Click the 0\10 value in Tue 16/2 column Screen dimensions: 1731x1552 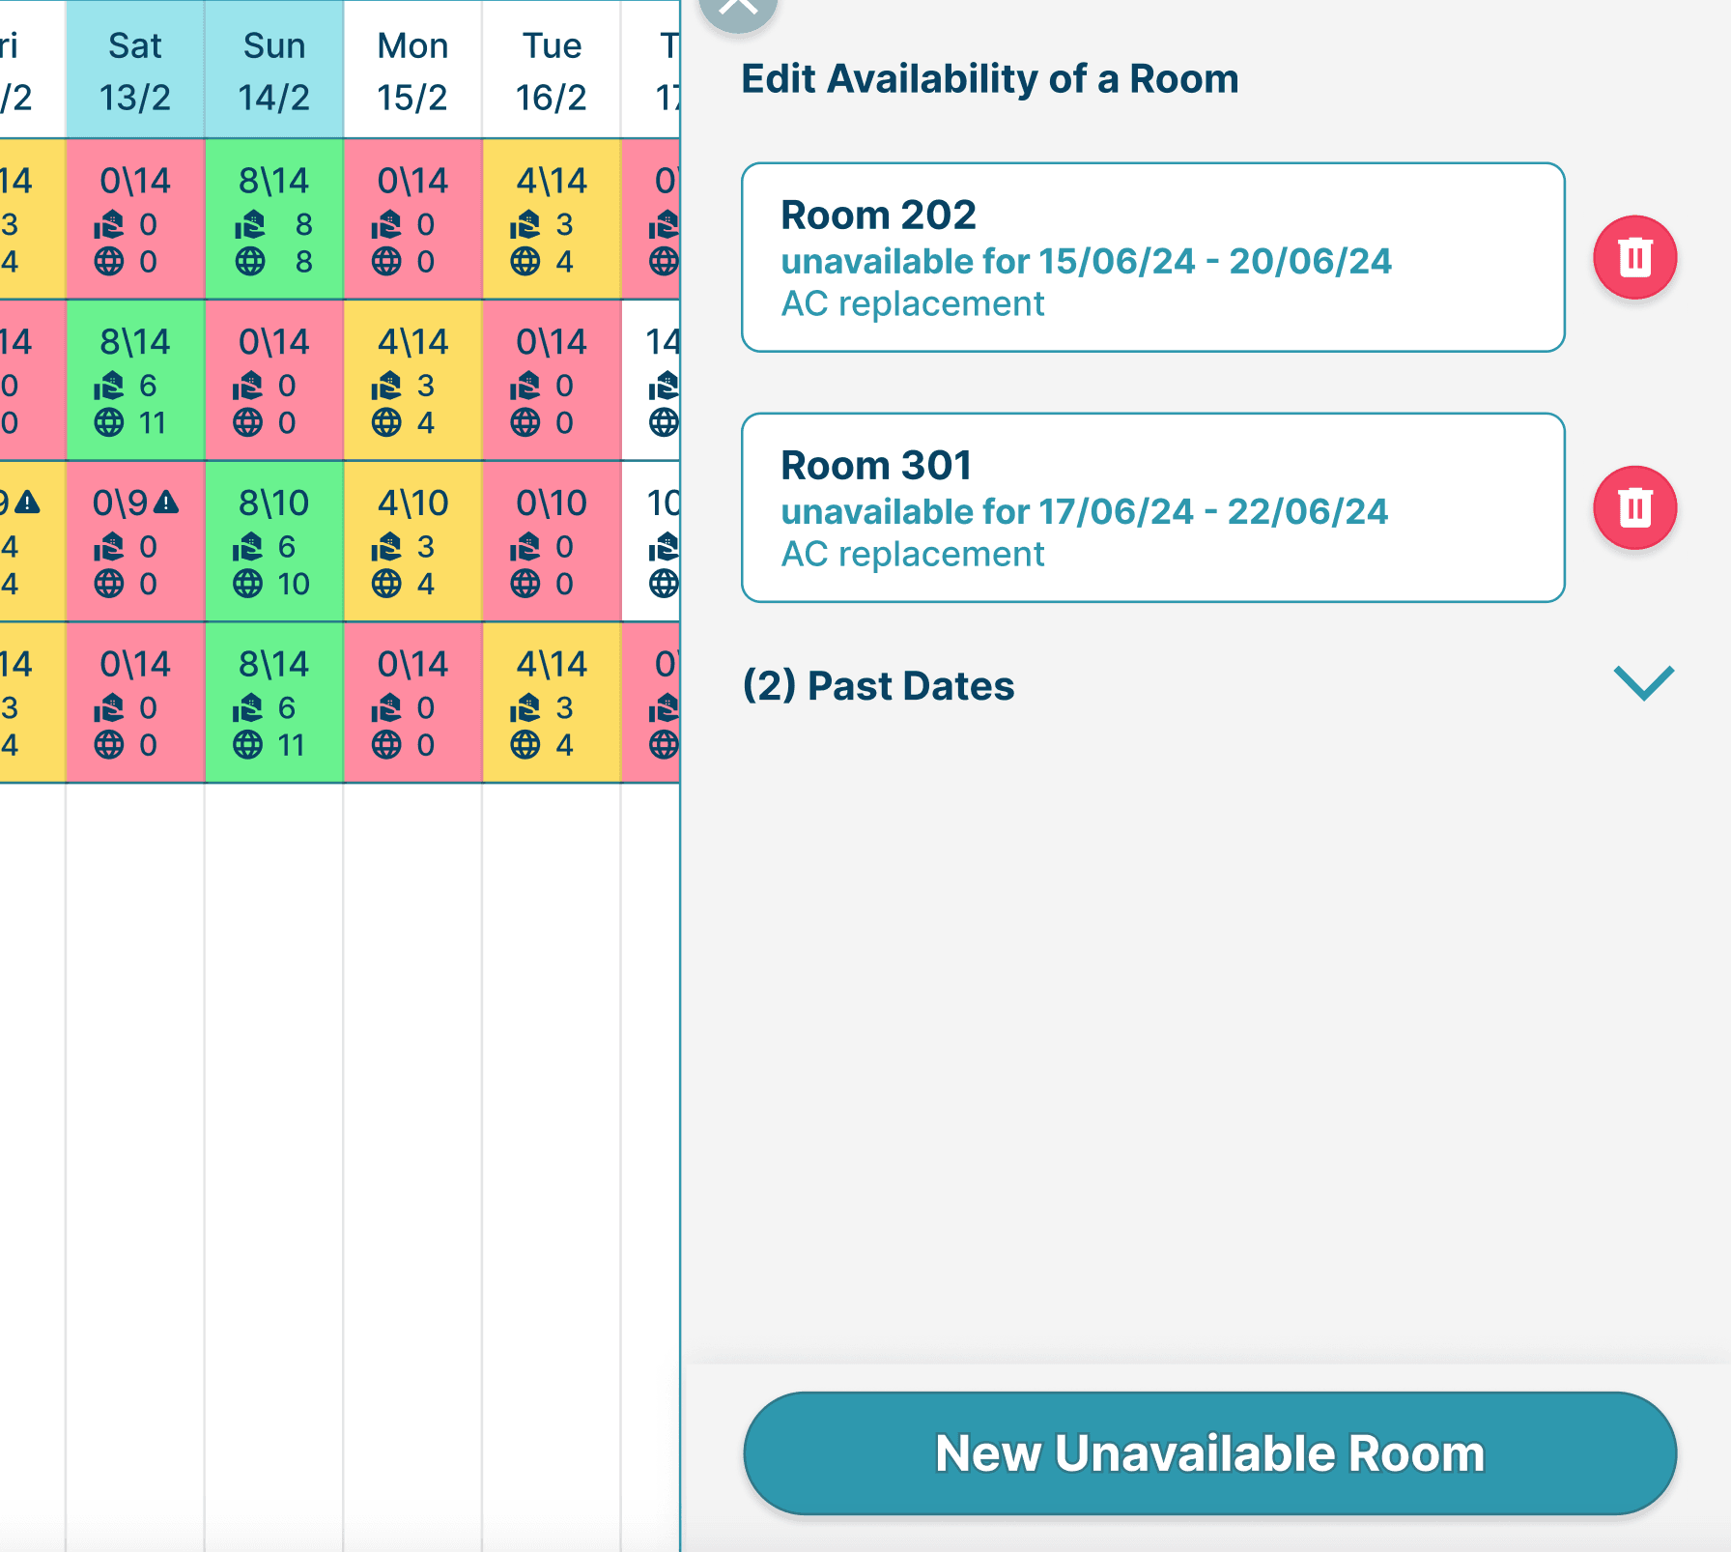point(552,503)
